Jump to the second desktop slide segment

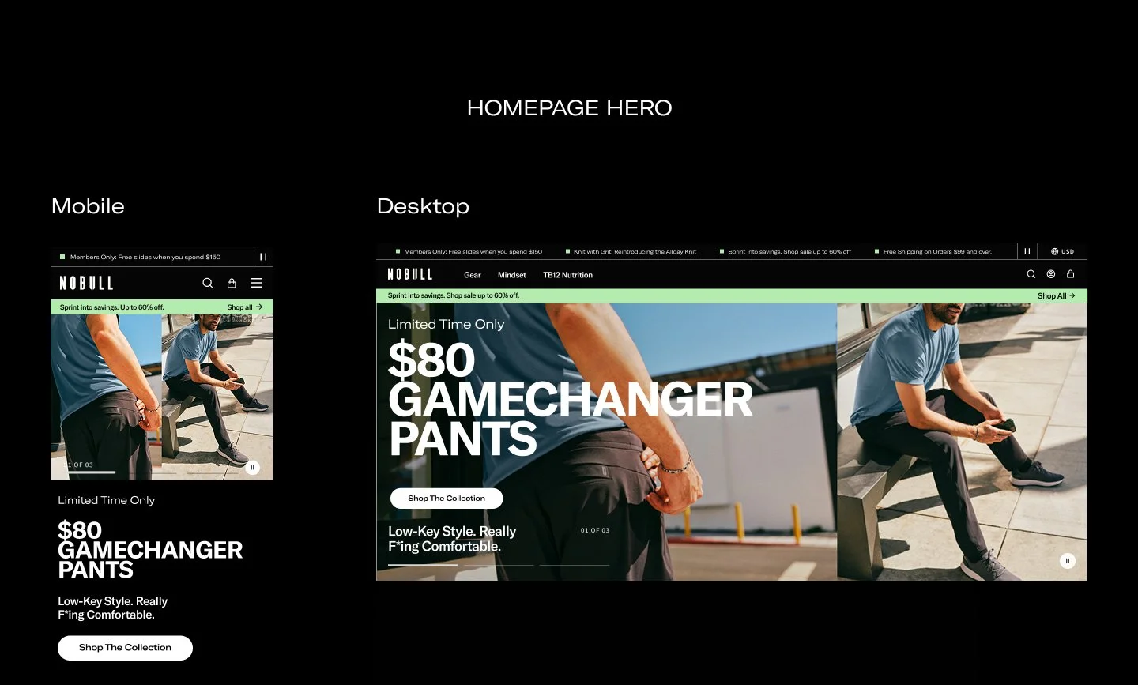tap(499, 565)
